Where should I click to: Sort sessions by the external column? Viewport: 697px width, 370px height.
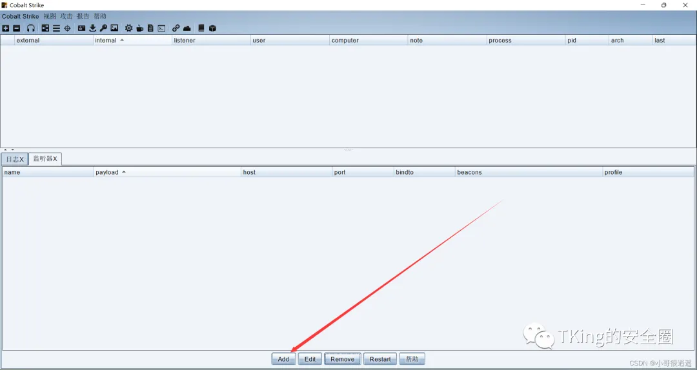coord(54,40)
